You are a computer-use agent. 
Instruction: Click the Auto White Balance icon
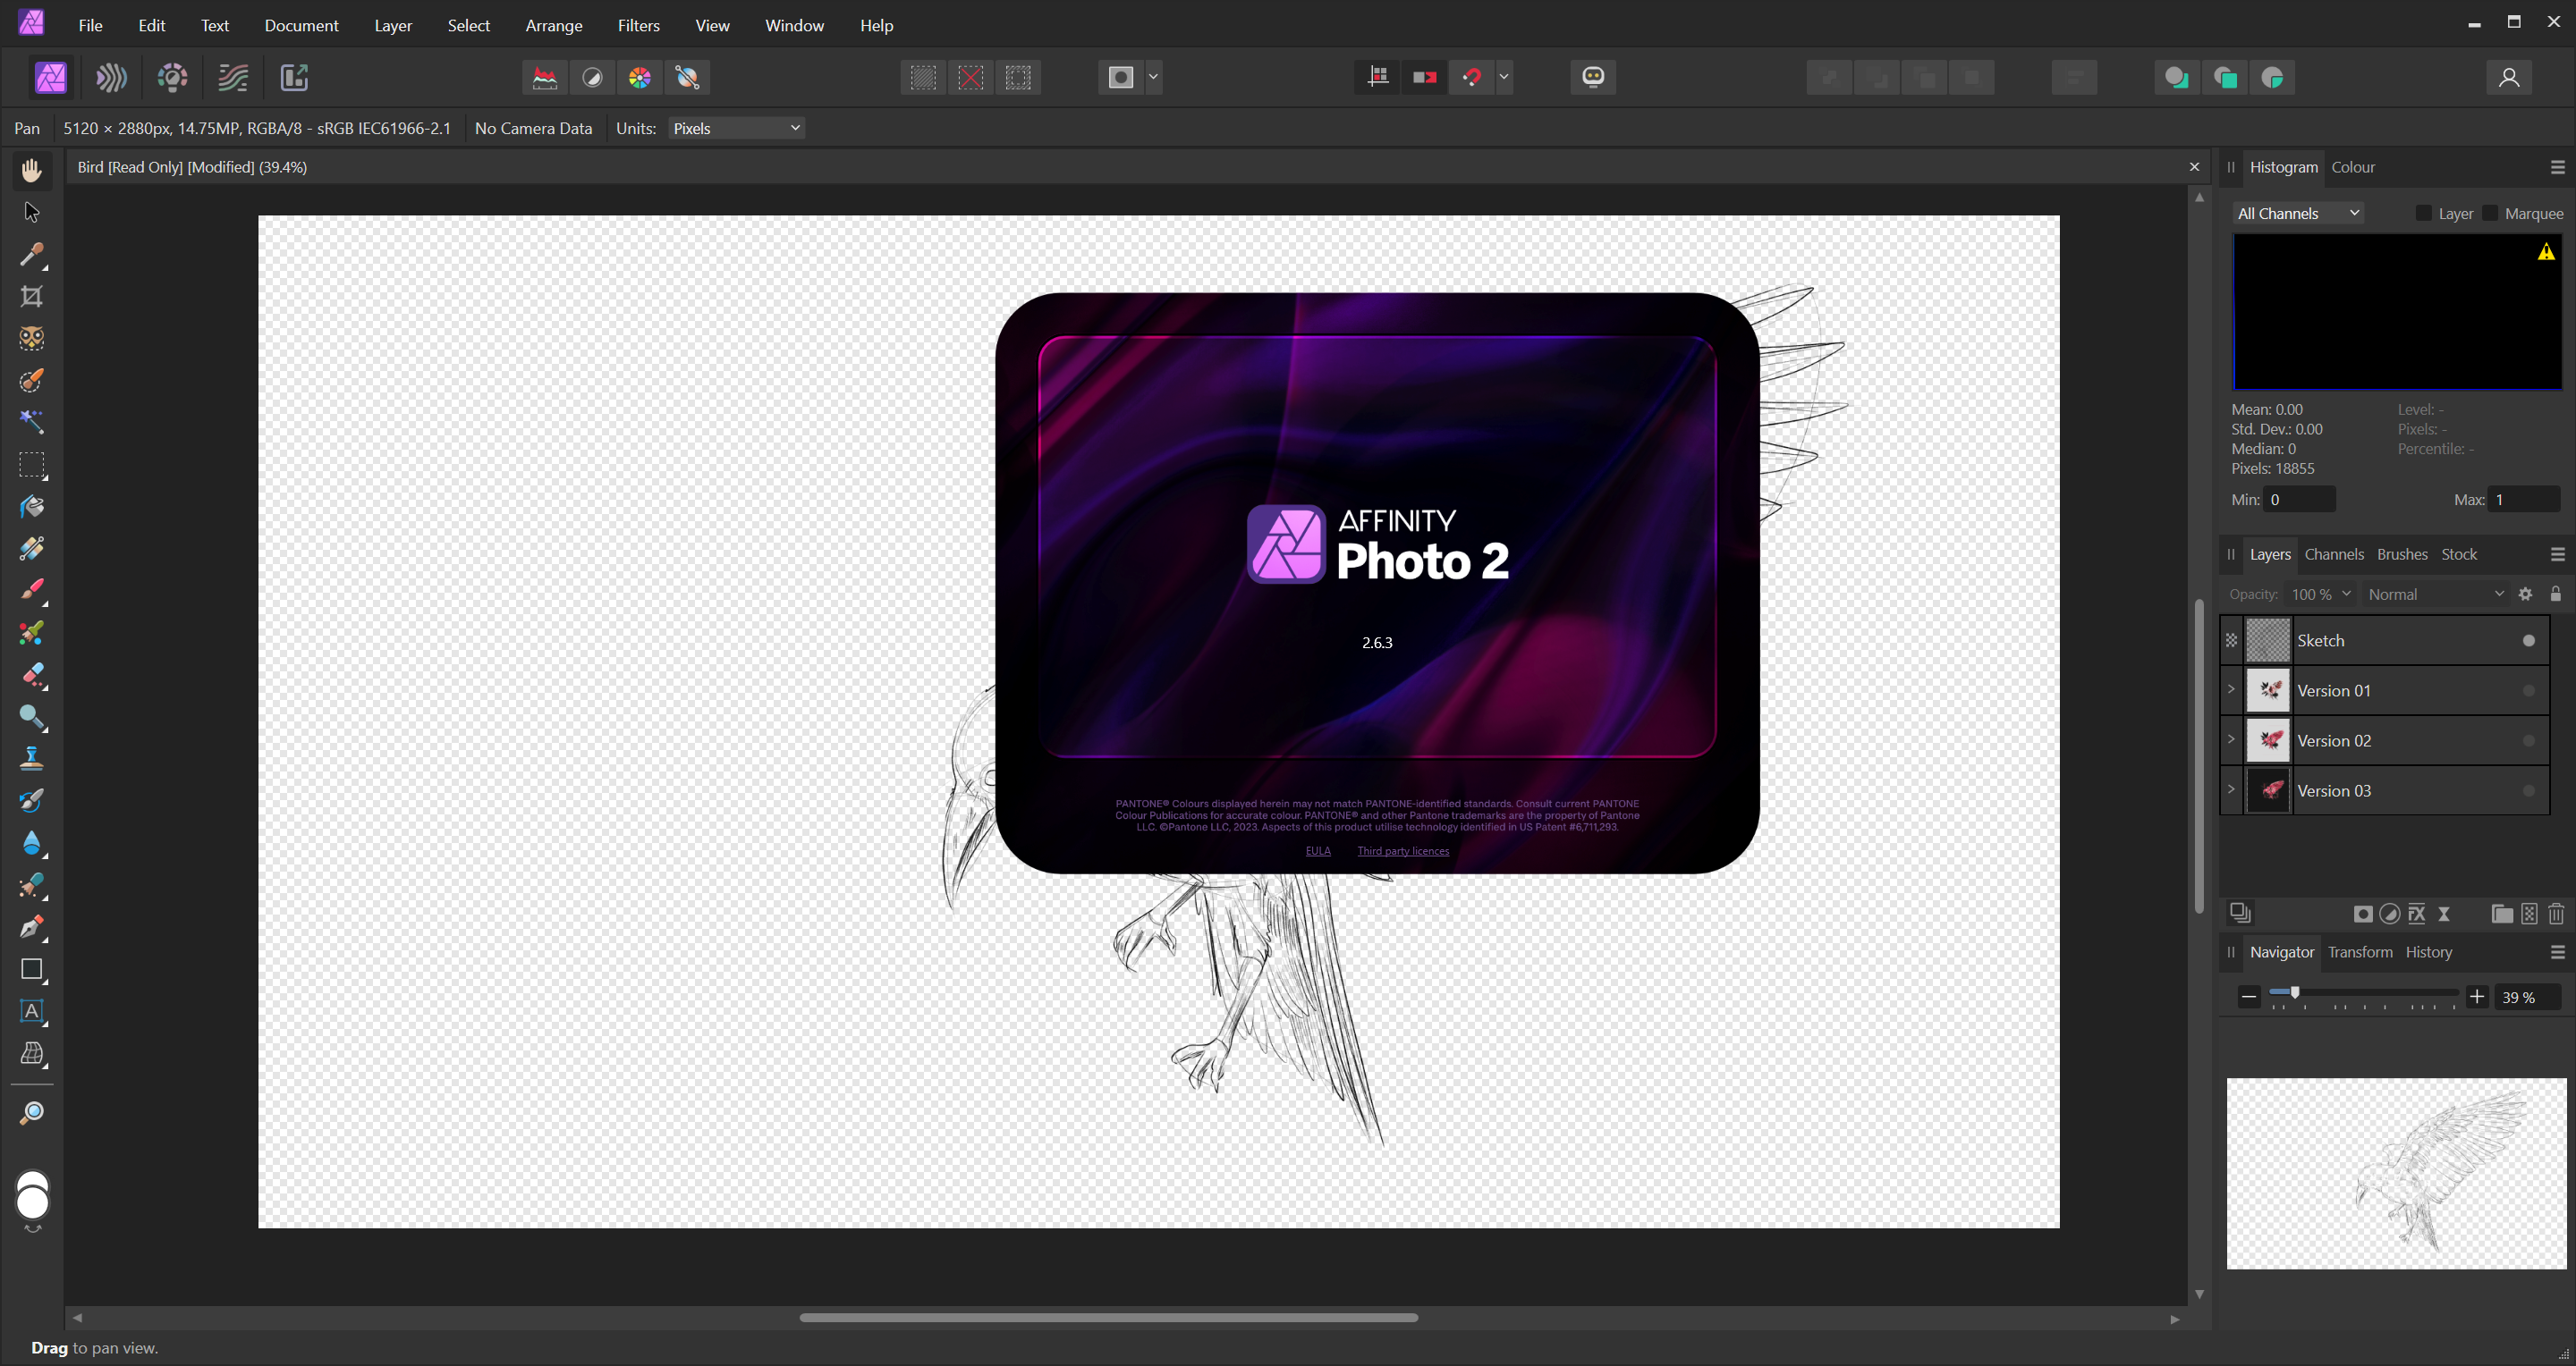(x=687, y=77)
